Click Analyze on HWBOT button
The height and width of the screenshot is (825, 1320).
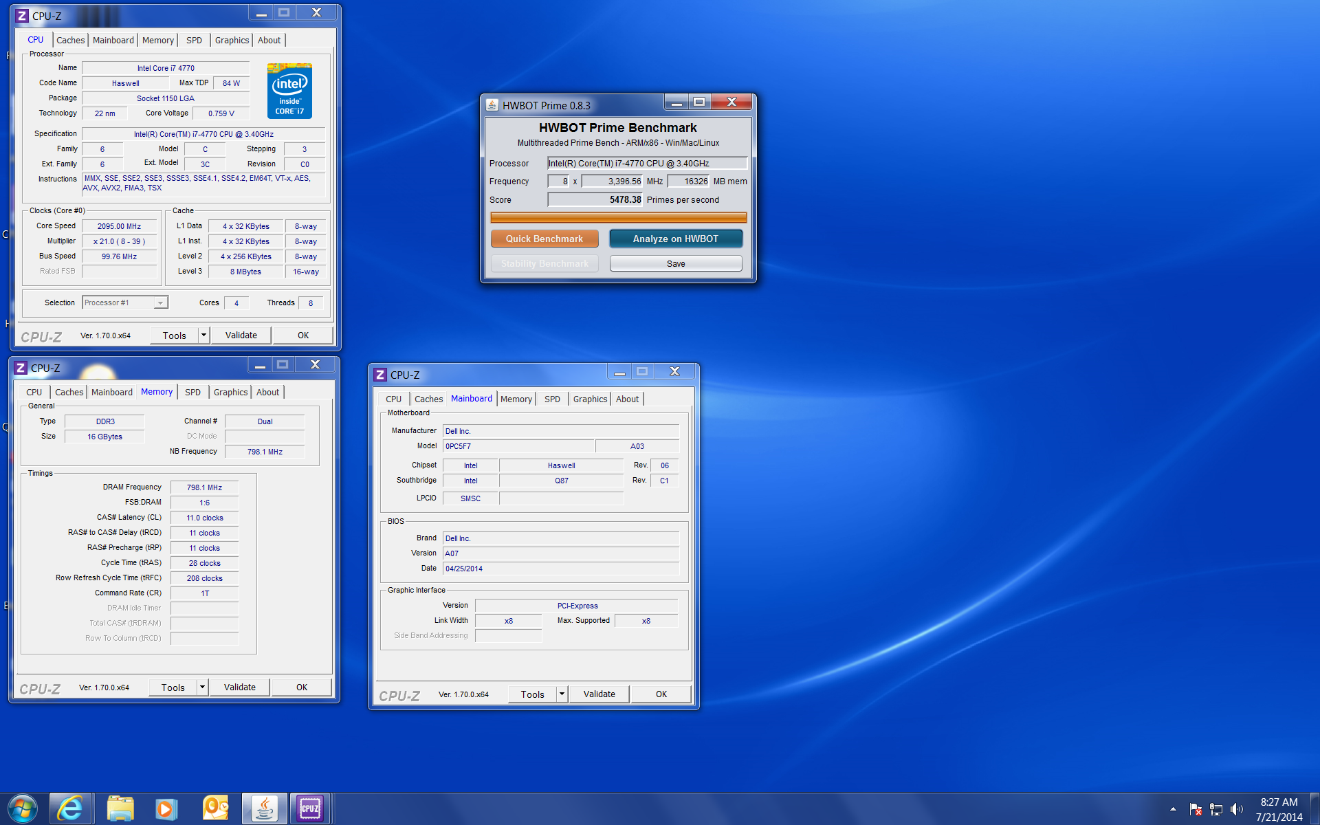tap(675, 239)
